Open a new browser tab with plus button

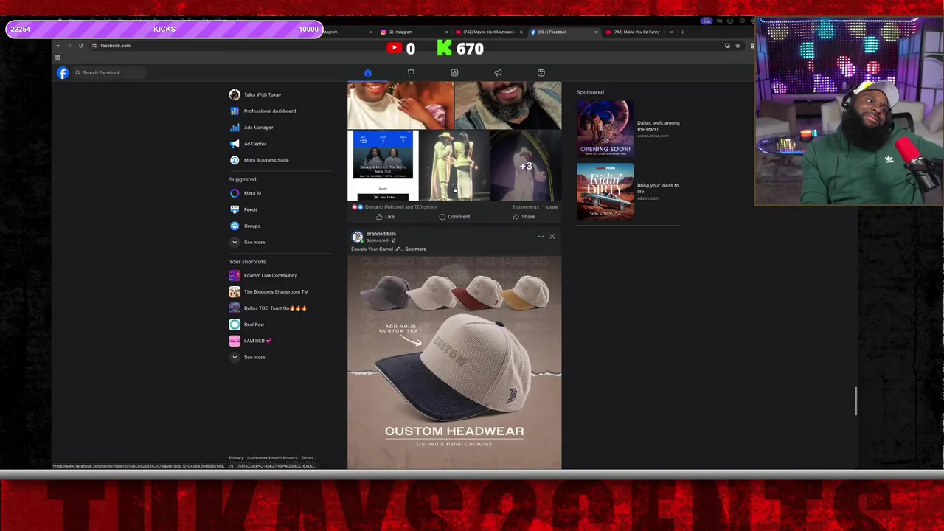(x=682, y=32)
